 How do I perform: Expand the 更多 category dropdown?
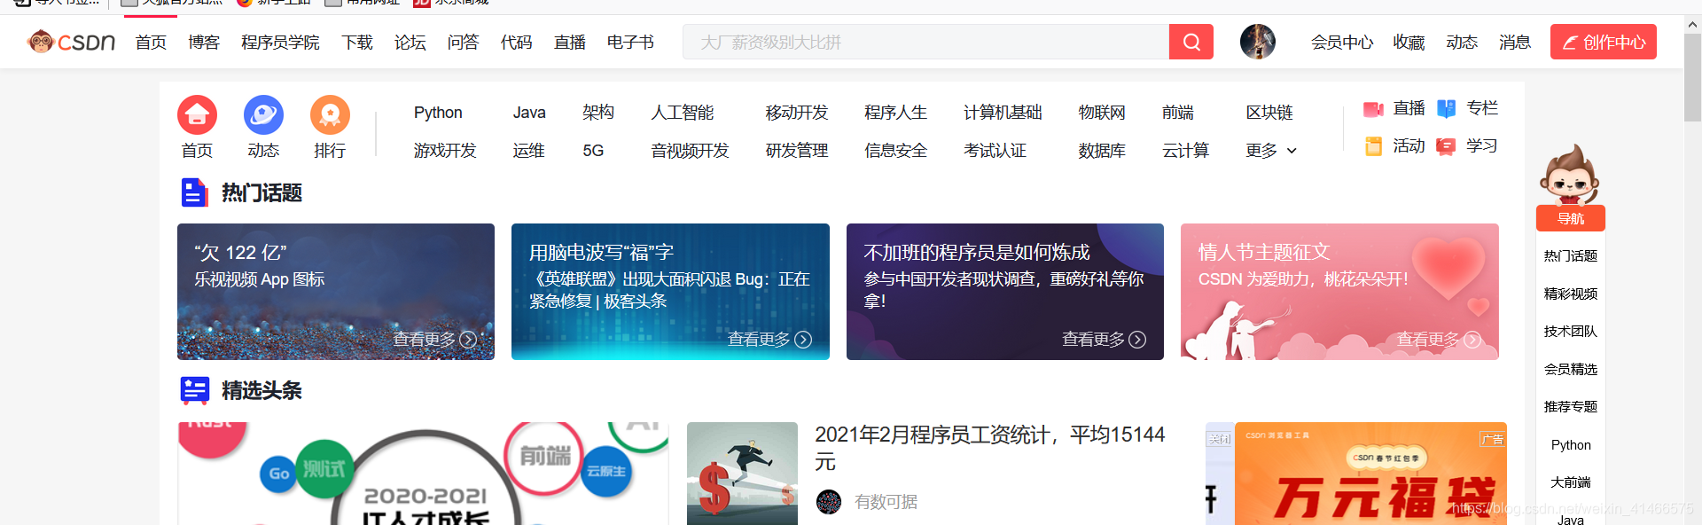(1271, 151)
